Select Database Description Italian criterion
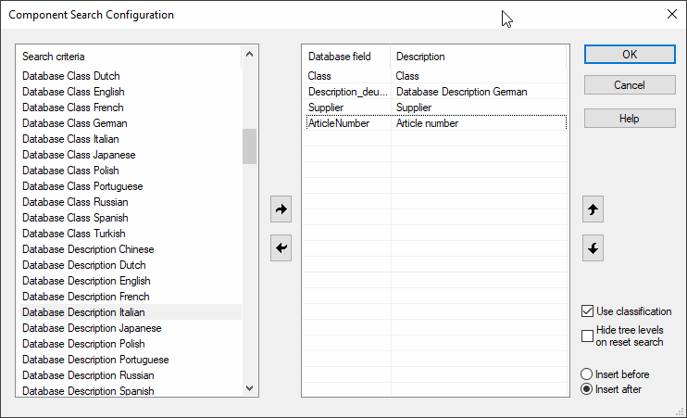Screen dimensions: 687x418 coord(131,312)
